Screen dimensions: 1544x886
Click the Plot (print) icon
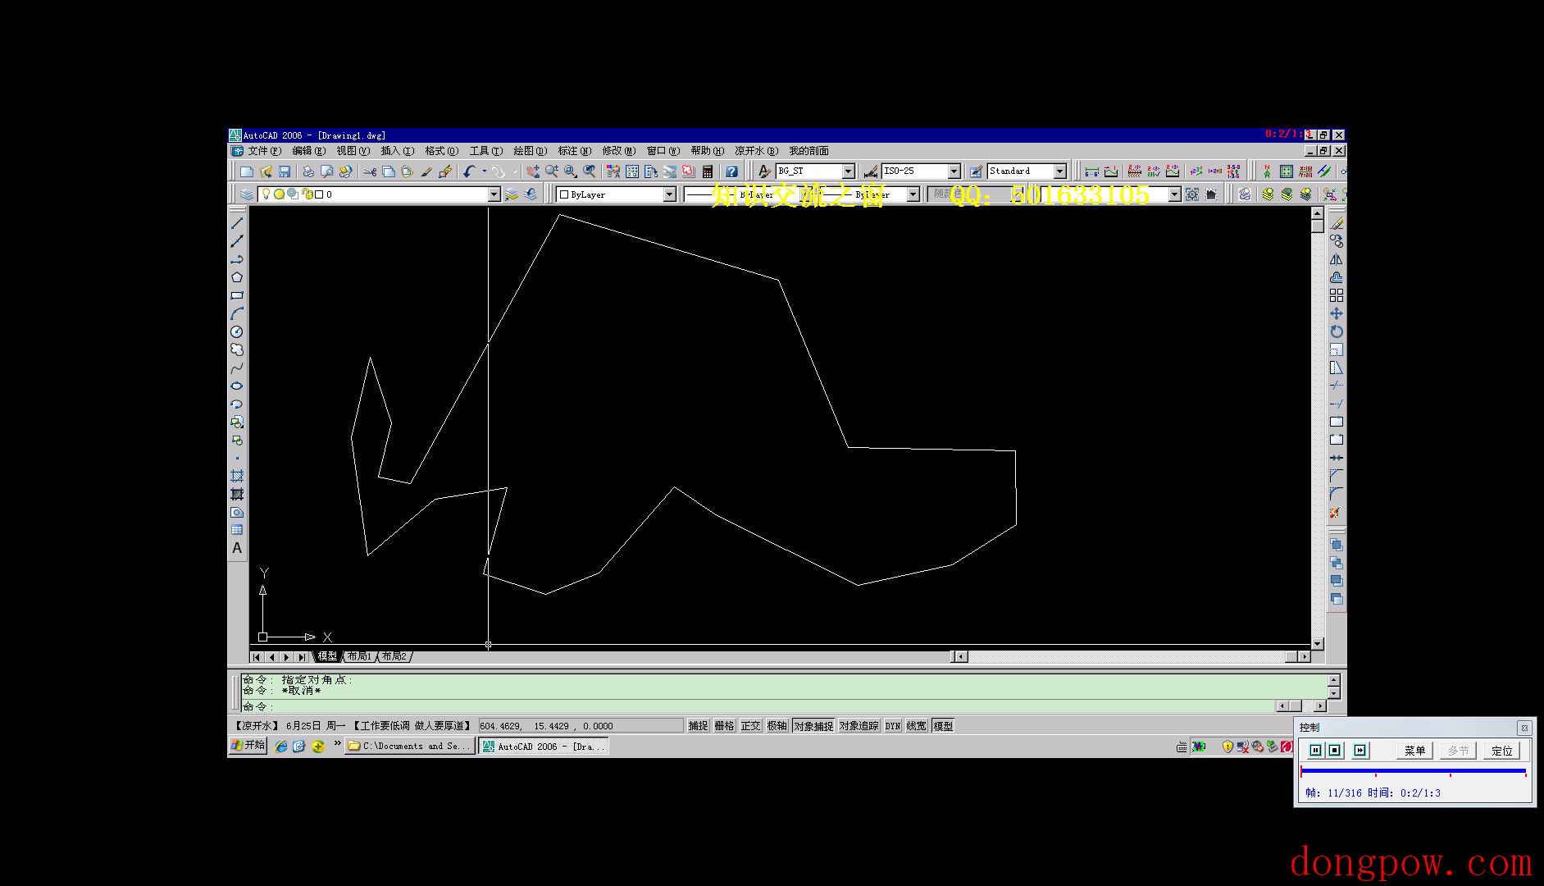coord(307,171)
